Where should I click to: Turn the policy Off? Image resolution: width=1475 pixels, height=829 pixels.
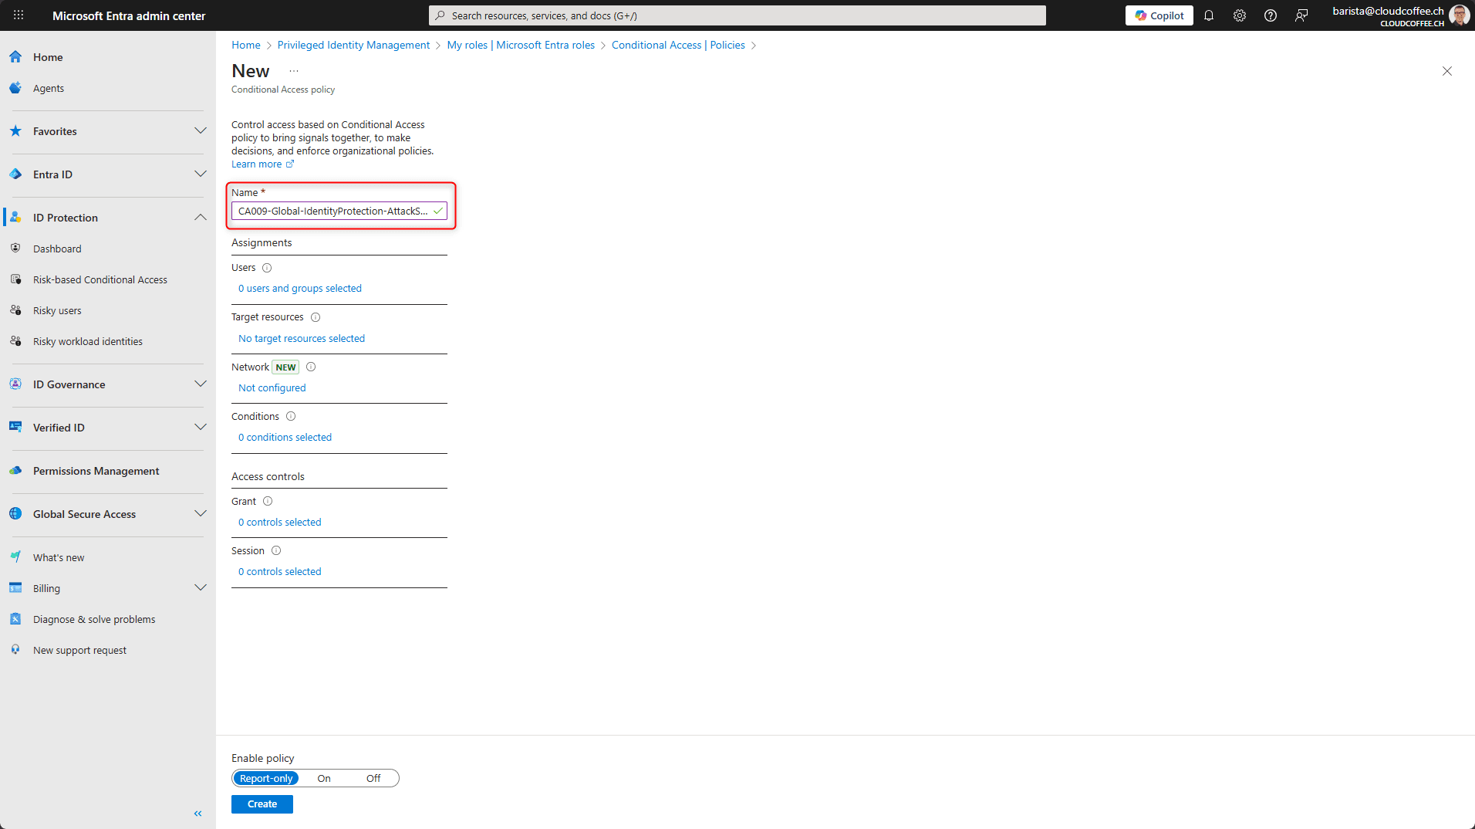click(373, 778)
